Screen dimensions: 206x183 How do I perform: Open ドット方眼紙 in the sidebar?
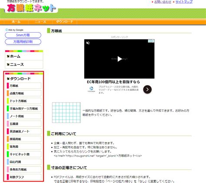coord(24,101)
